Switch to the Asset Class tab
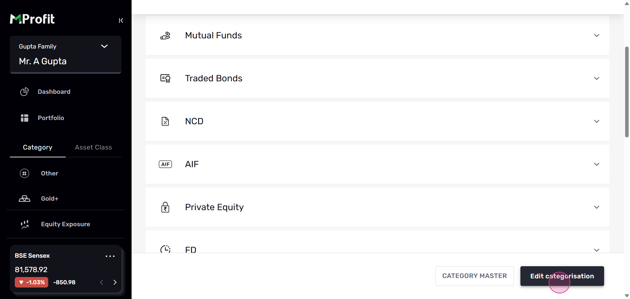This screenshot has width=630, height=299. pyautogui.click(x=93, y=148)
